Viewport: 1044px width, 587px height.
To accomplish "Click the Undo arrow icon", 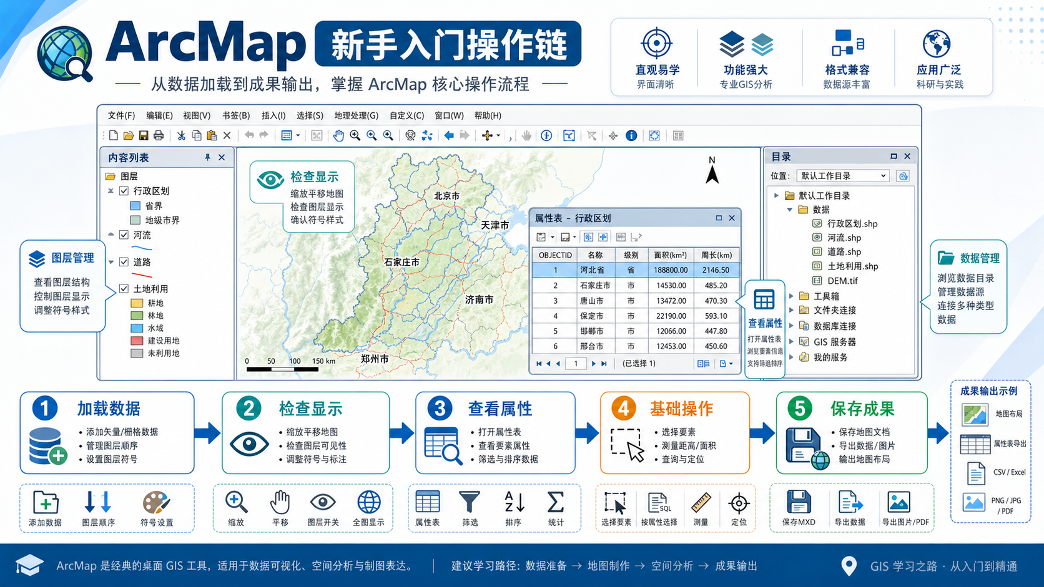I will pyautogui.click(x=249, y=135).
